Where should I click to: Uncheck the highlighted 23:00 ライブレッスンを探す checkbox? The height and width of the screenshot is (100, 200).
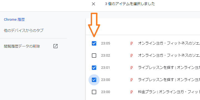coord(94,80)
